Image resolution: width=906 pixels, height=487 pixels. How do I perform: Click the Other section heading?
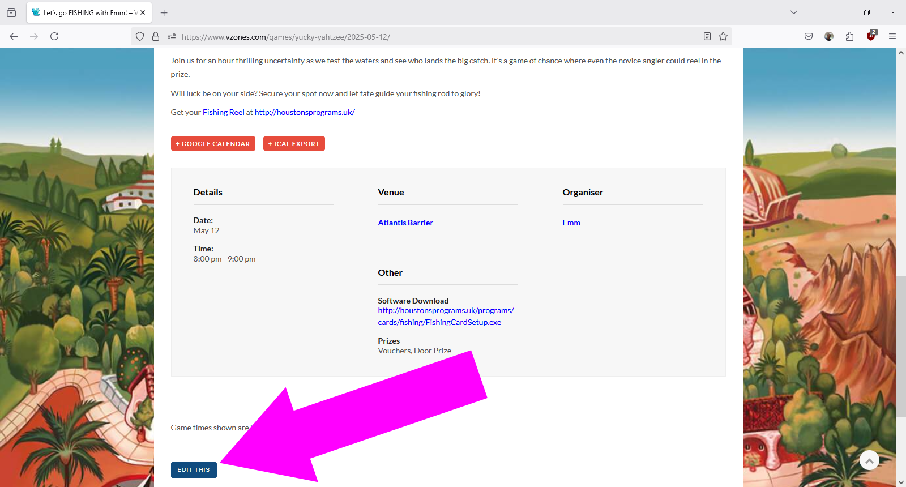[390, 273]
